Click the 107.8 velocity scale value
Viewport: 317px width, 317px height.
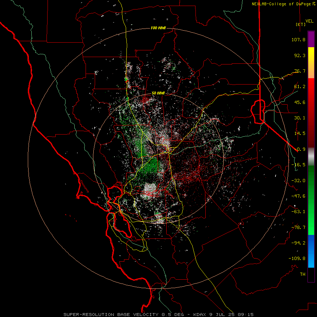pyautogui.click(x=298, y=39)
